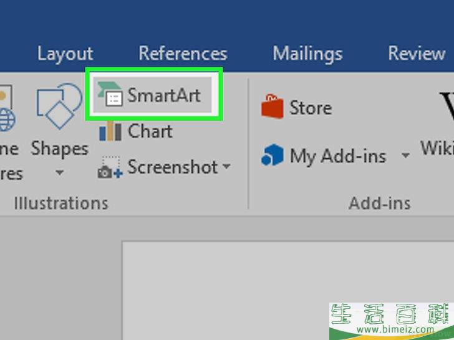Image resolution: width=454 pixels, height=340 pixels.
Task: Expand the My Add-ins dropdown arrow
Action: [x=405, y=156]
